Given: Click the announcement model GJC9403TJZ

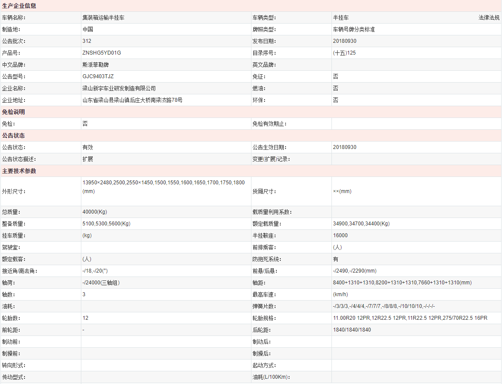Looking at the screenshot, I should point(98,76).
